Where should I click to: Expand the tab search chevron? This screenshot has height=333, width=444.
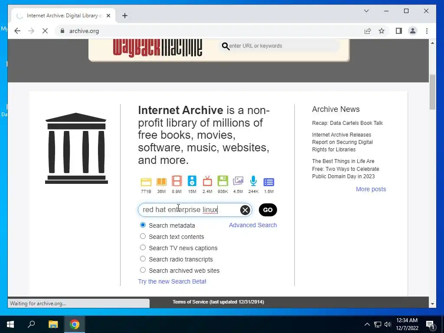click(366, 11)
